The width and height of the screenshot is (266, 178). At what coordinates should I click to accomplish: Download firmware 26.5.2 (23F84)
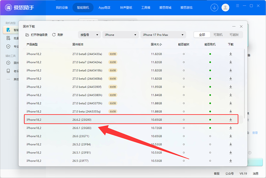231,144
